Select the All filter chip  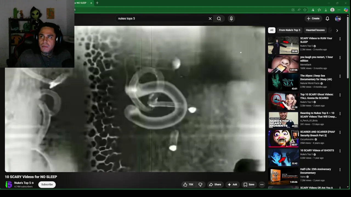point(271,30)
